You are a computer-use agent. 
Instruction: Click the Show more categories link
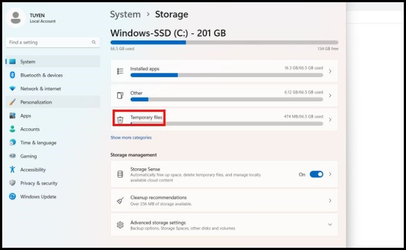tap(131, 138)
